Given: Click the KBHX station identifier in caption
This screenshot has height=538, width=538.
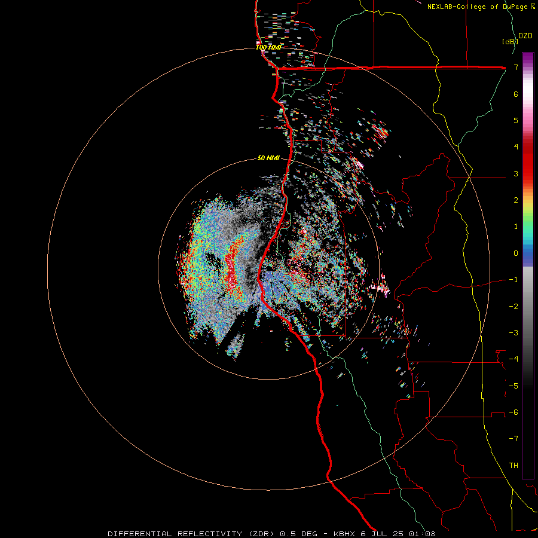Looking at the screenshot, I should (345, 534).
